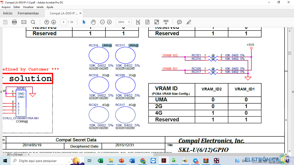
Task: Go to next page with down arrow
Action: point(54,22)
